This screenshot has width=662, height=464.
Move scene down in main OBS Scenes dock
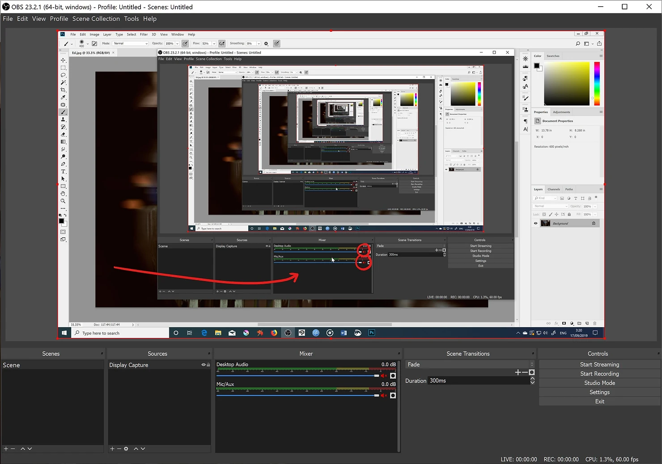(x=30, y=448)
